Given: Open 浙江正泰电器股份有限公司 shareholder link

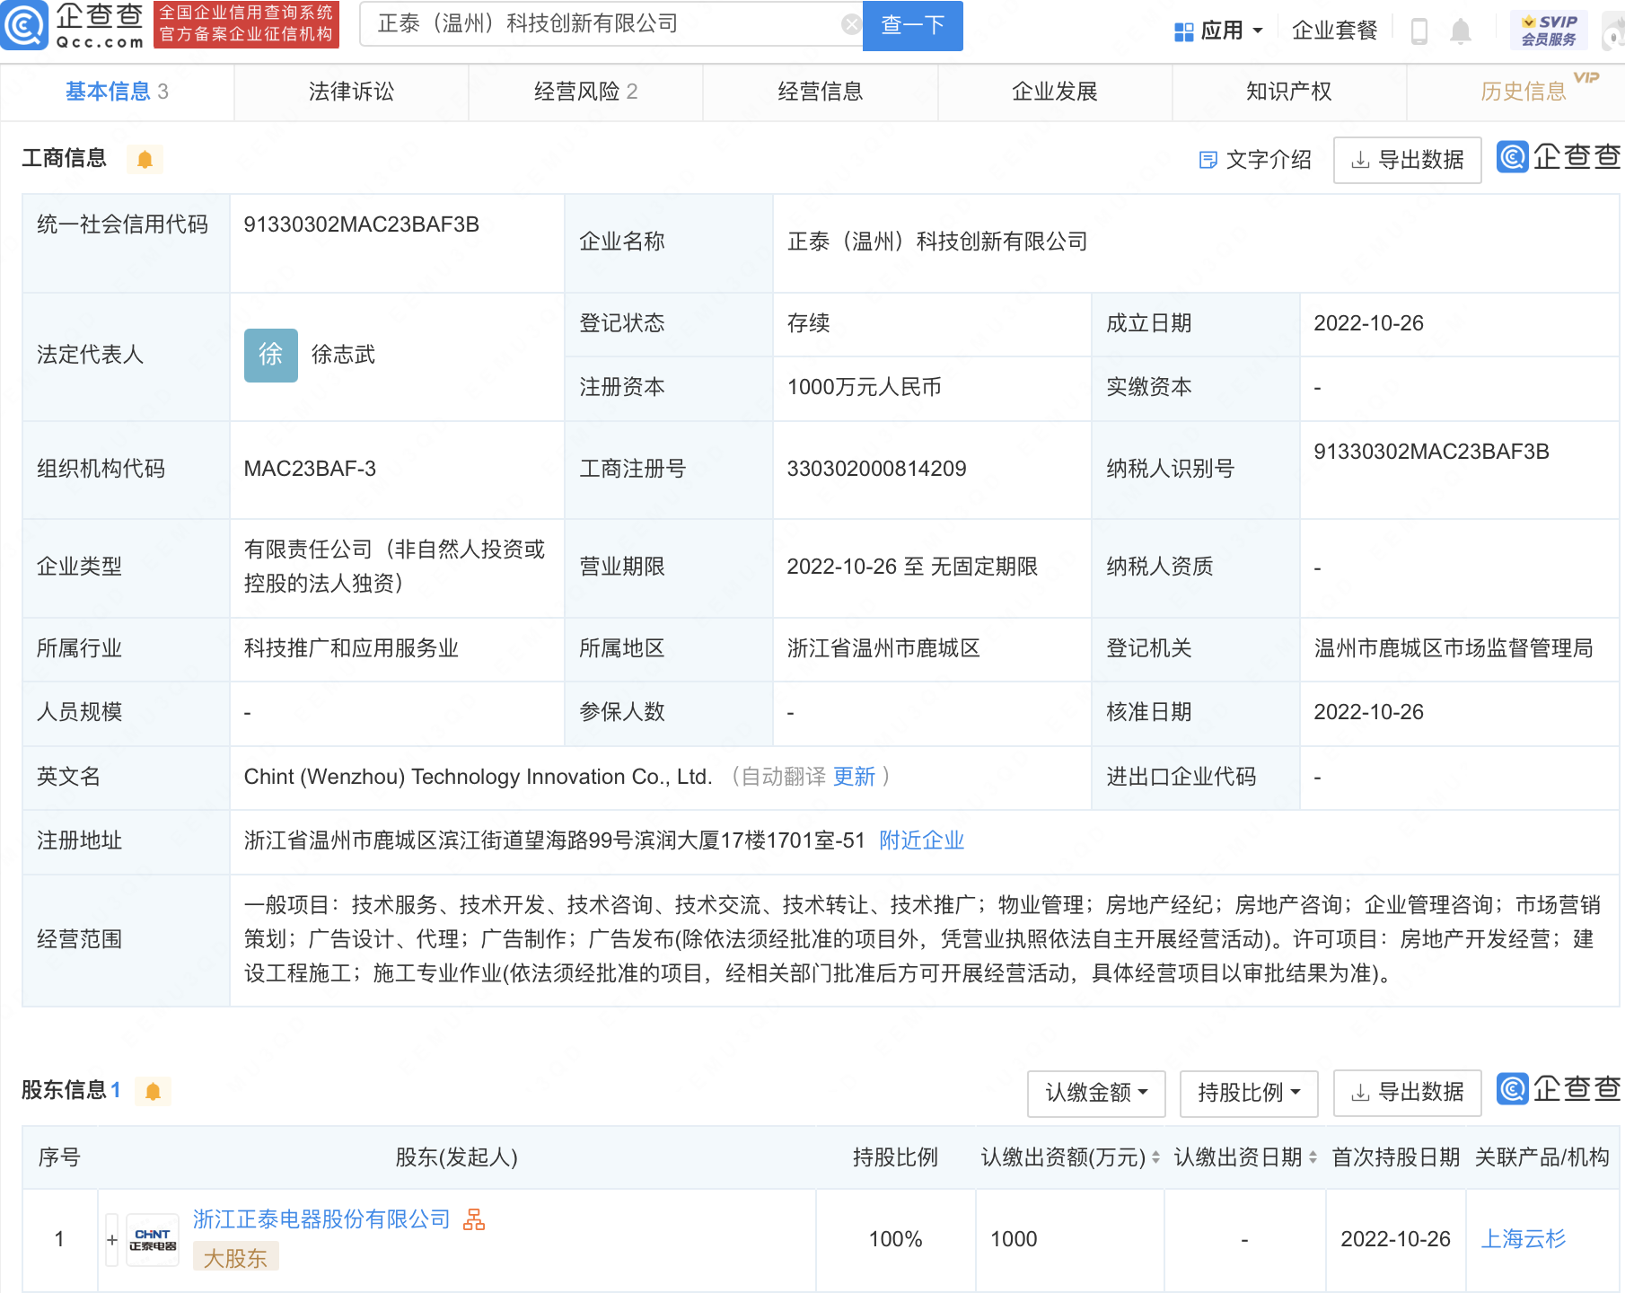Looking at the screenshot, I should click(321, 1219).
